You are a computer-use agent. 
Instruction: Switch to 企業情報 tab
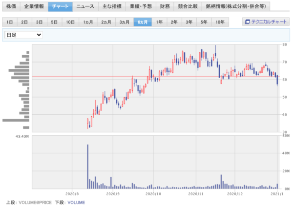[x=34, y=6]
